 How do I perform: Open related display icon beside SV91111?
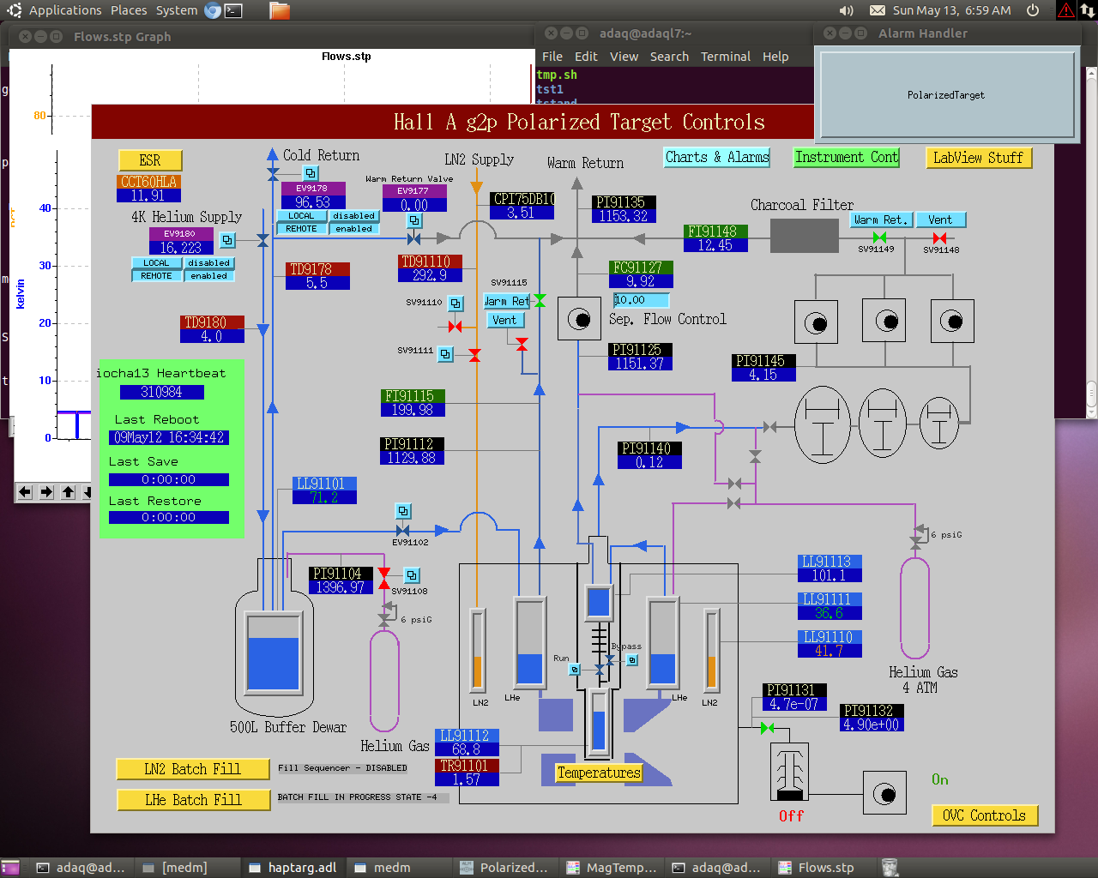pyautogui.click(x=445, y=353)
